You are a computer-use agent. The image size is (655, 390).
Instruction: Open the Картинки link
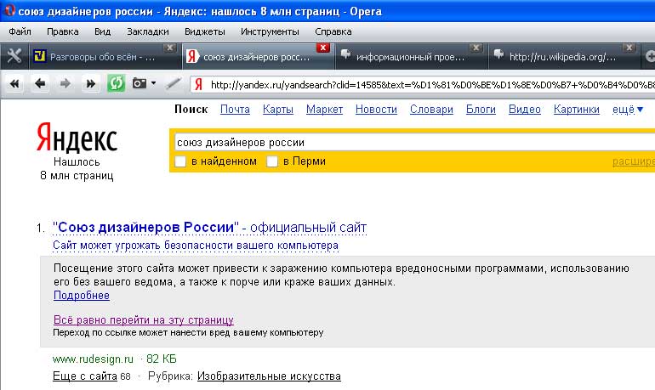tap(577, 110)
